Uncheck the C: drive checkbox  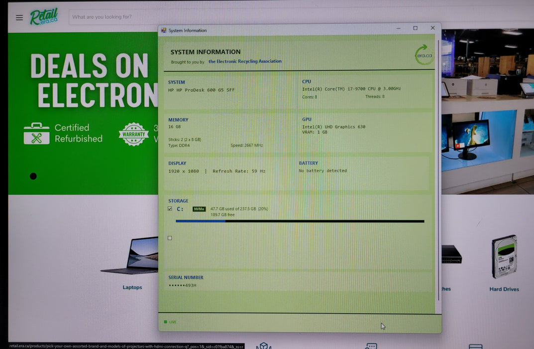click(x=170, y=208)
